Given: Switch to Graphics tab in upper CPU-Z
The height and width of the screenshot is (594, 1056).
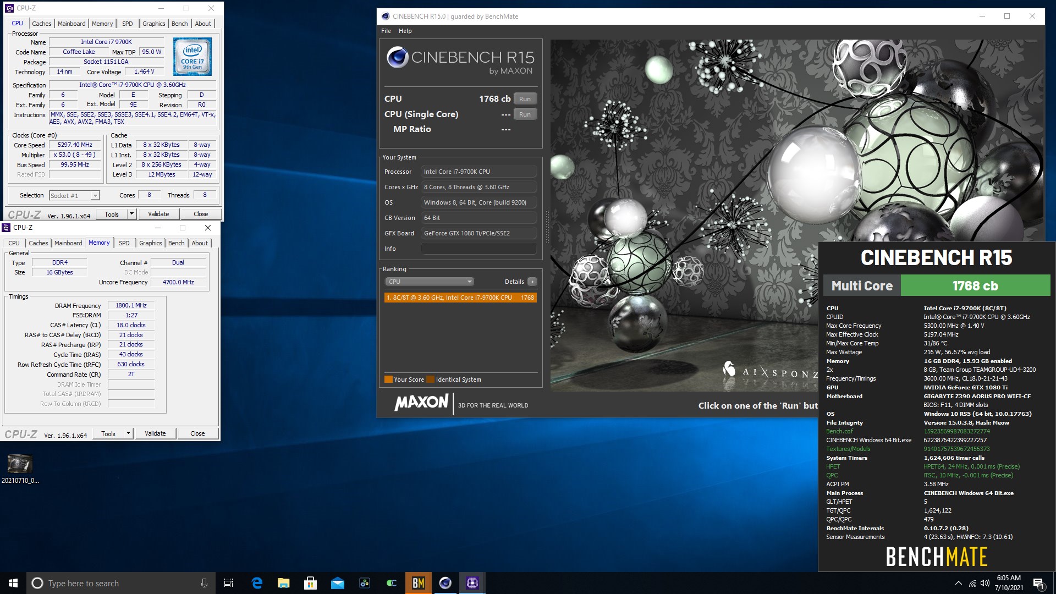Looking at the screenshot, I should [153, 24].
